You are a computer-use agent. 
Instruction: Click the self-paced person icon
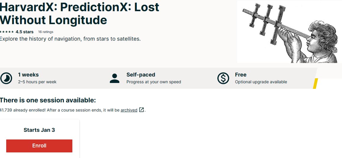click(114, 78)
